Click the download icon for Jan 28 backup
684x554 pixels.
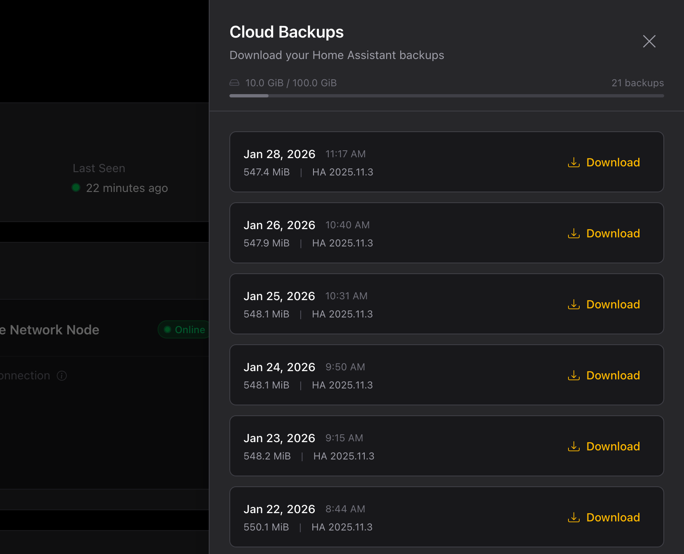coord(574,162)
